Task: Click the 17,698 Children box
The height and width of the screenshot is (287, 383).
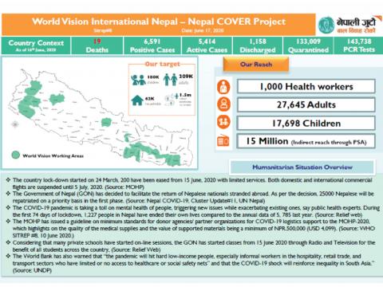Action: tap(306, 123)
